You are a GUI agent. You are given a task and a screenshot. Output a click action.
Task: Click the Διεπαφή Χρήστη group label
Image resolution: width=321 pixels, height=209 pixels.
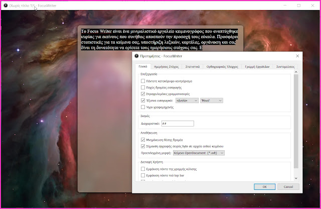pyautogui.click(x=151, y=162)
